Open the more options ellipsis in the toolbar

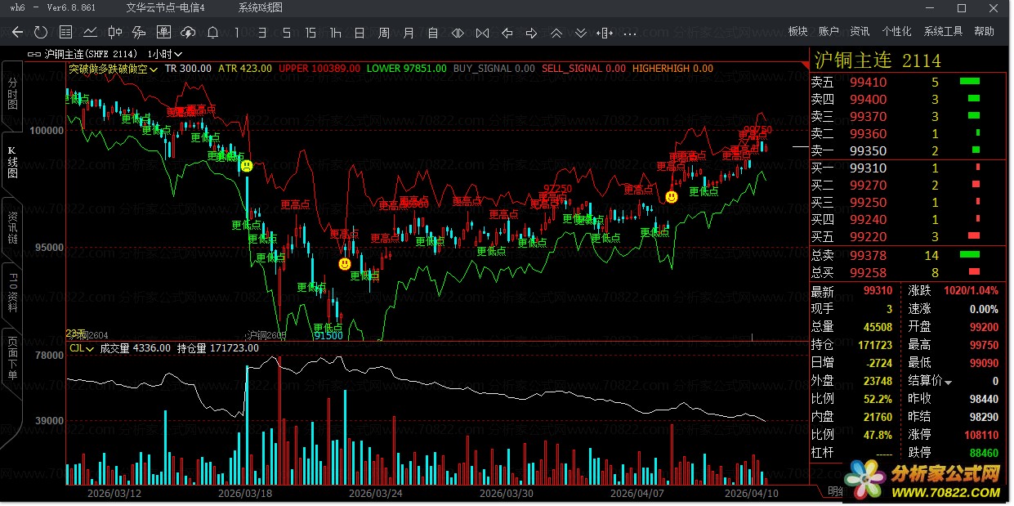629,34
